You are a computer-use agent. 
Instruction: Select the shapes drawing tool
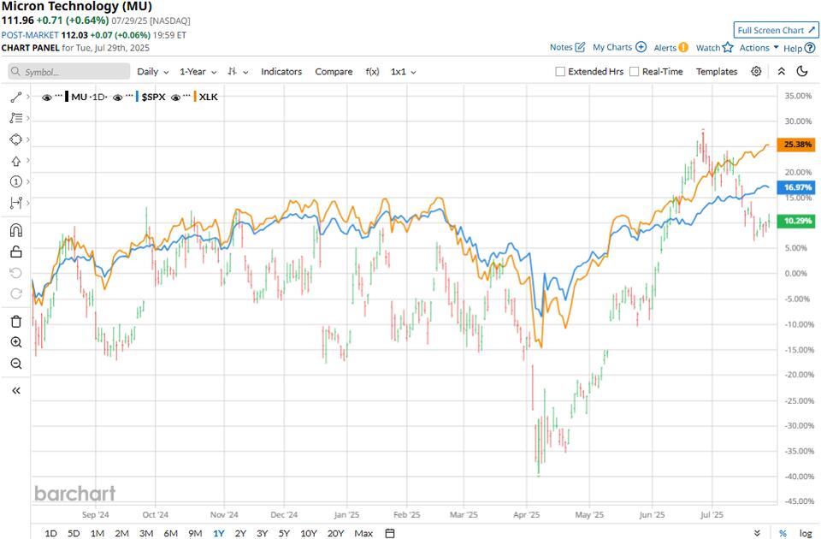(15, 139)
